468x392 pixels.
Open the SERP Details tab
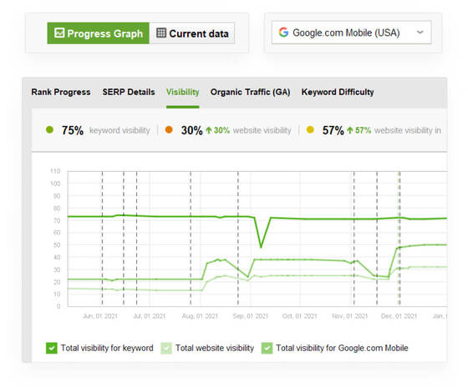coord(129,92)
